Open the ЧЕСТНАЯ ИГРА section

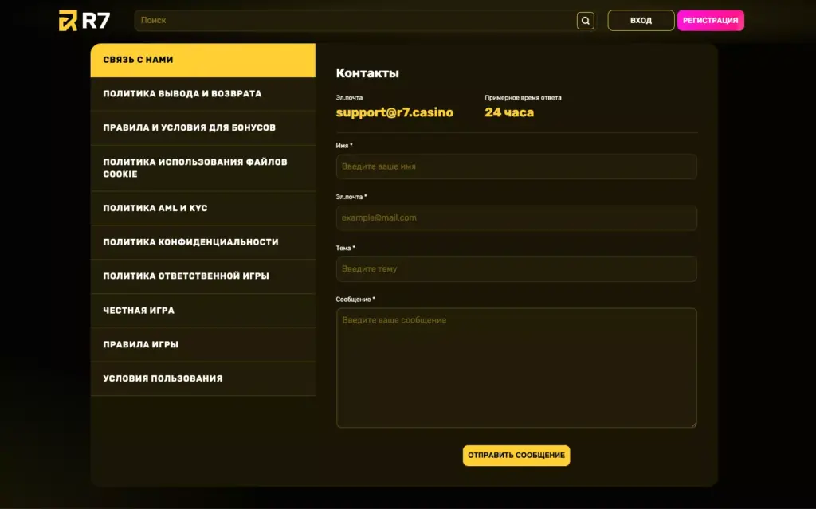pos(203,311)
